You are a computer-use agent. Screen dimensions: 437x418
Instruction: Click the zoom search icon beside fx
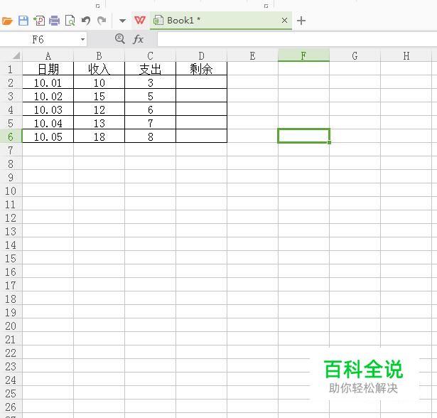point(120,39)
